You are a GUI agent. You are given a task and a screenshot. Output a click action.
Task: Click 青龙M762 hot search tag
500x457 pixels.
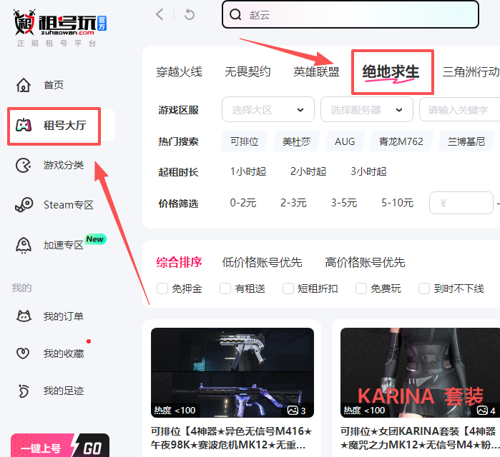pyautogui.click(x=401, y=141)
